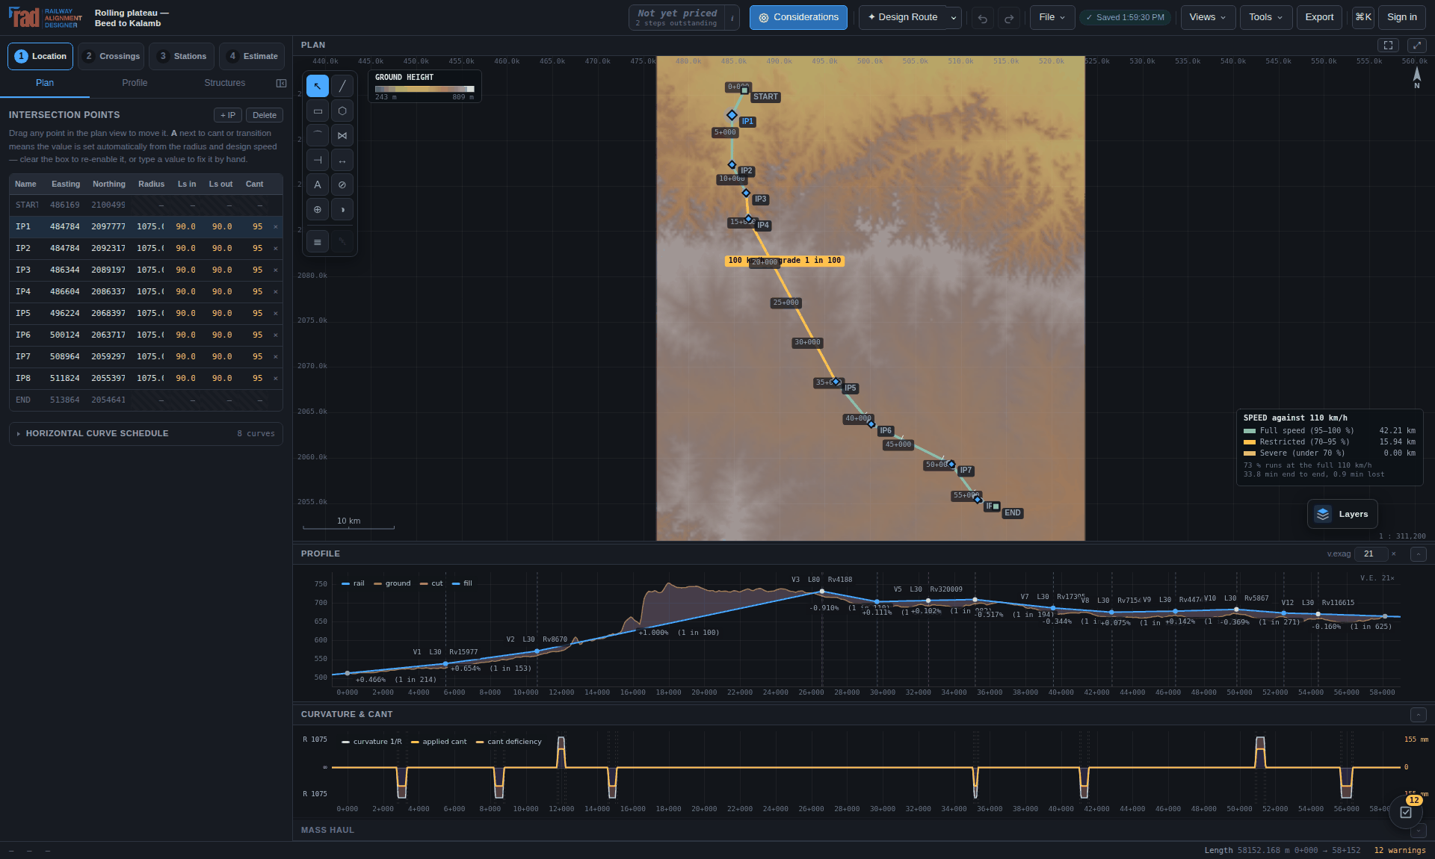Image resolution: width=1435 pixels, height=859 pixels.
Task: Open the Design Route dropdown arrow
Action: tap(954, 18)
